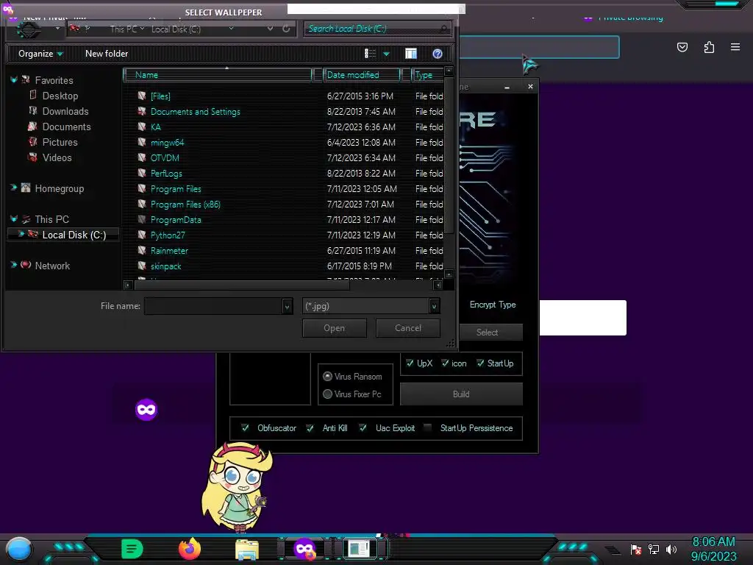Viewport: 753px width, 565px height.
Task: Enable StartUp Perssistence checkbox
Action: click(427, 427)
